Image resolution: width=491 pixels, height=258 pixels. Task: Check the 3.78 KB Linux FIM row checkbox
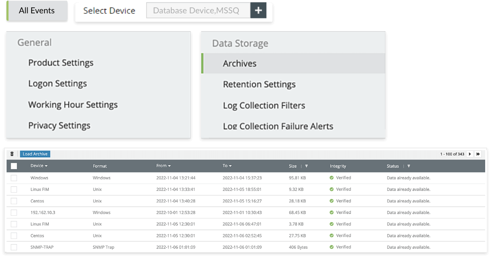coord(14,224)
